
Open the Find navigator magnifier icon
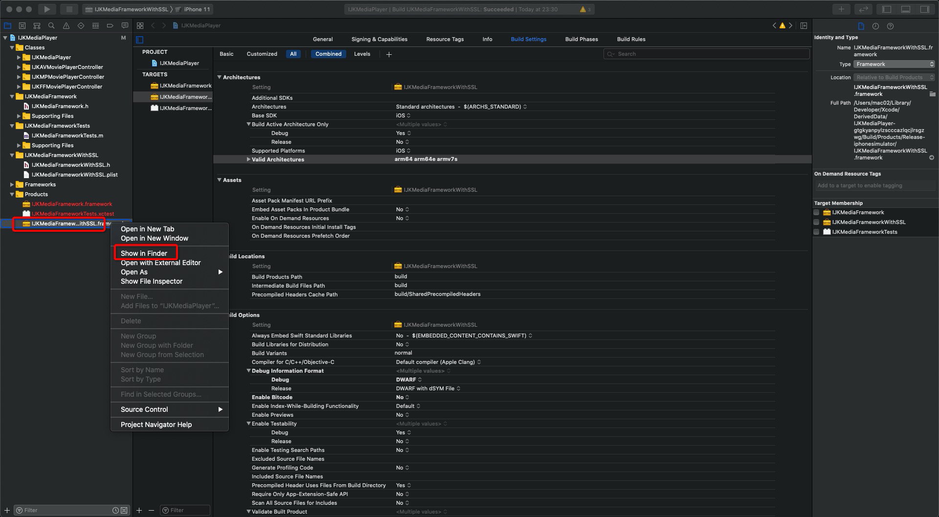pyautogui.click(x=51, y=26)
